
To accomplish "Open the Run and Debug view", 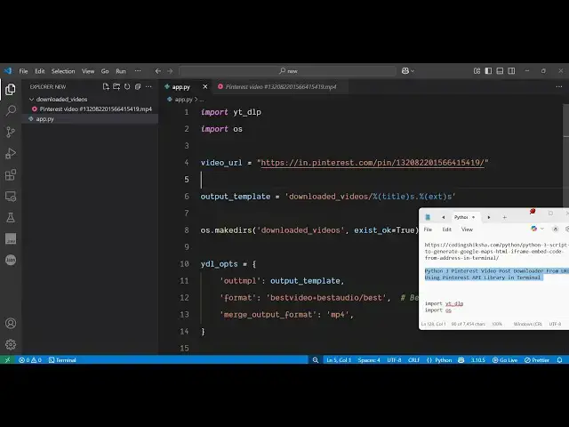I will tap(11, 153).
